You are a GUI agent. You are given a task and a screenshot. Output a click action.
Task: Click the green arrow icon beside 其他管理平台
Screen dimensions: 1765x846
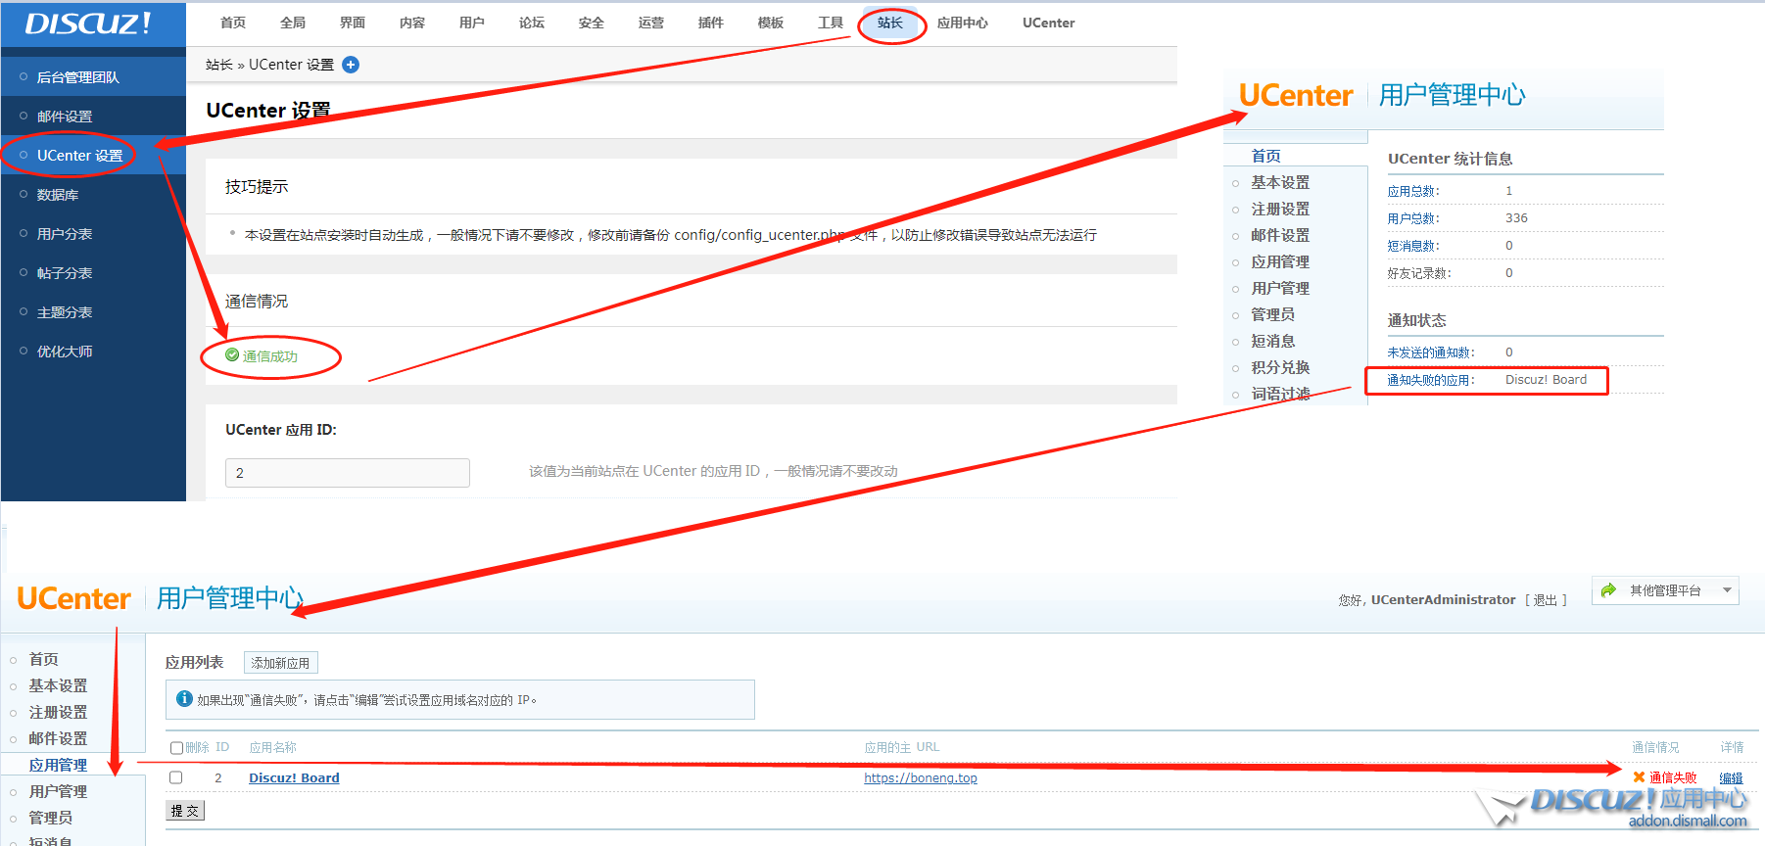1608,590
